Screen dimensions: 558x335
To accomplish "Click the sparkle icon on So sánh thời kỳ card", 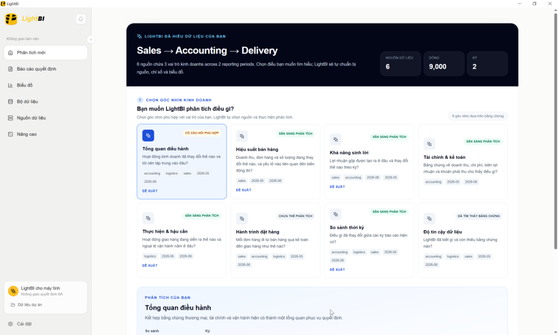I will (336, 214).
